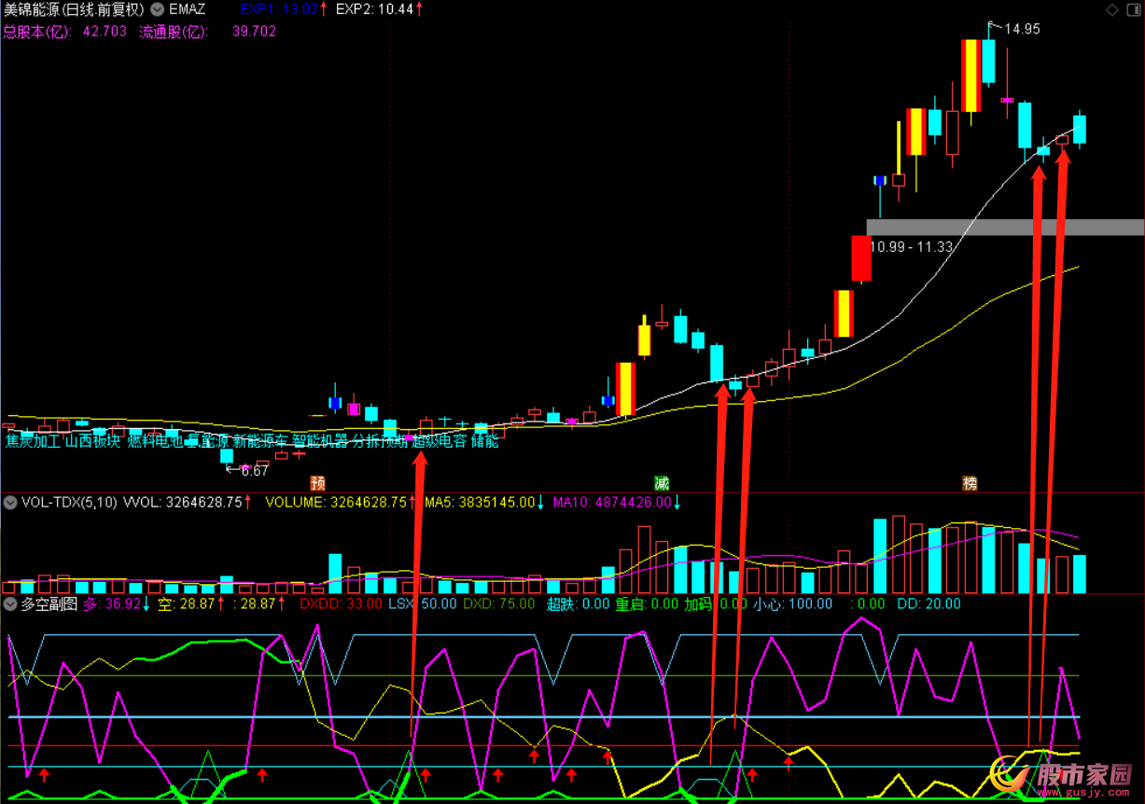Click the orange 预 event marker
The image size is (1145, 804).
[x=317, y=483]
